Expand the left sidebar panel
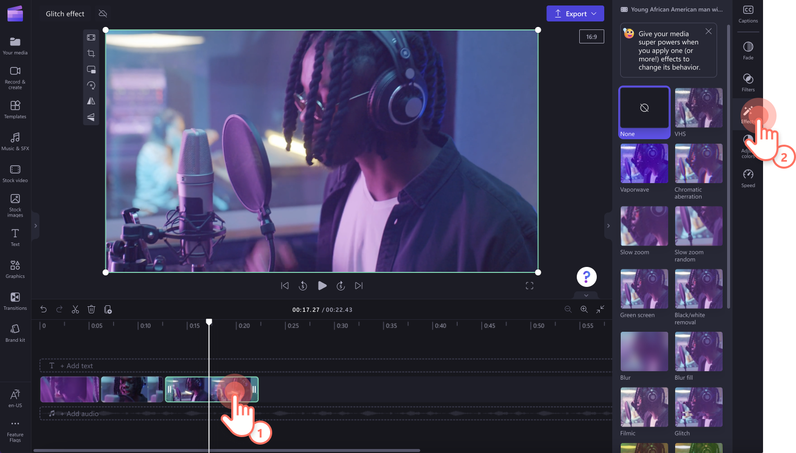 tap(35, 226)
